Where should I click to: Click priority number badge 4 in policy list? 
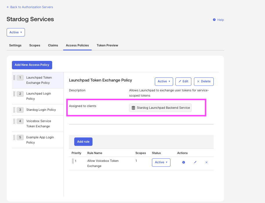tap(20, 121)
